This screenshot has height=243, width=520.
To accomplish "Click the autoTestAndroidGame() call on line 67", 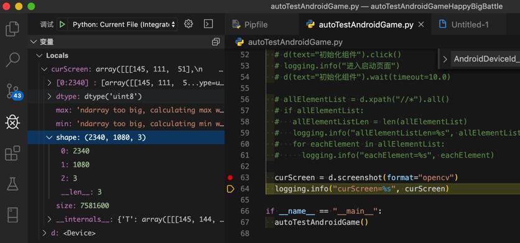I will (322, 222).
